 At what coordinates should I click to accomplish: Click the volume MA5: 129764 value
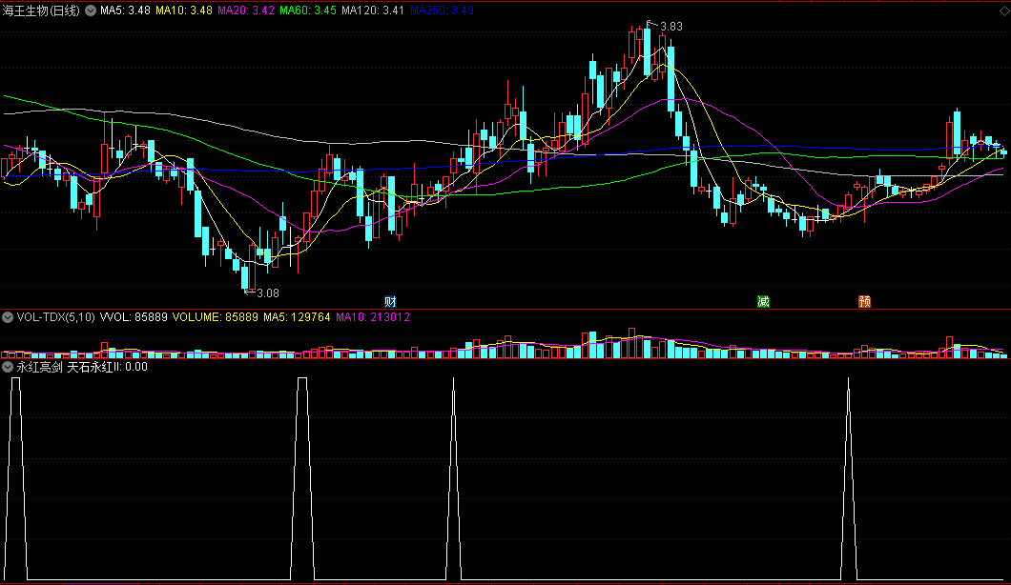pyautogui.click(x=297, y=317)
